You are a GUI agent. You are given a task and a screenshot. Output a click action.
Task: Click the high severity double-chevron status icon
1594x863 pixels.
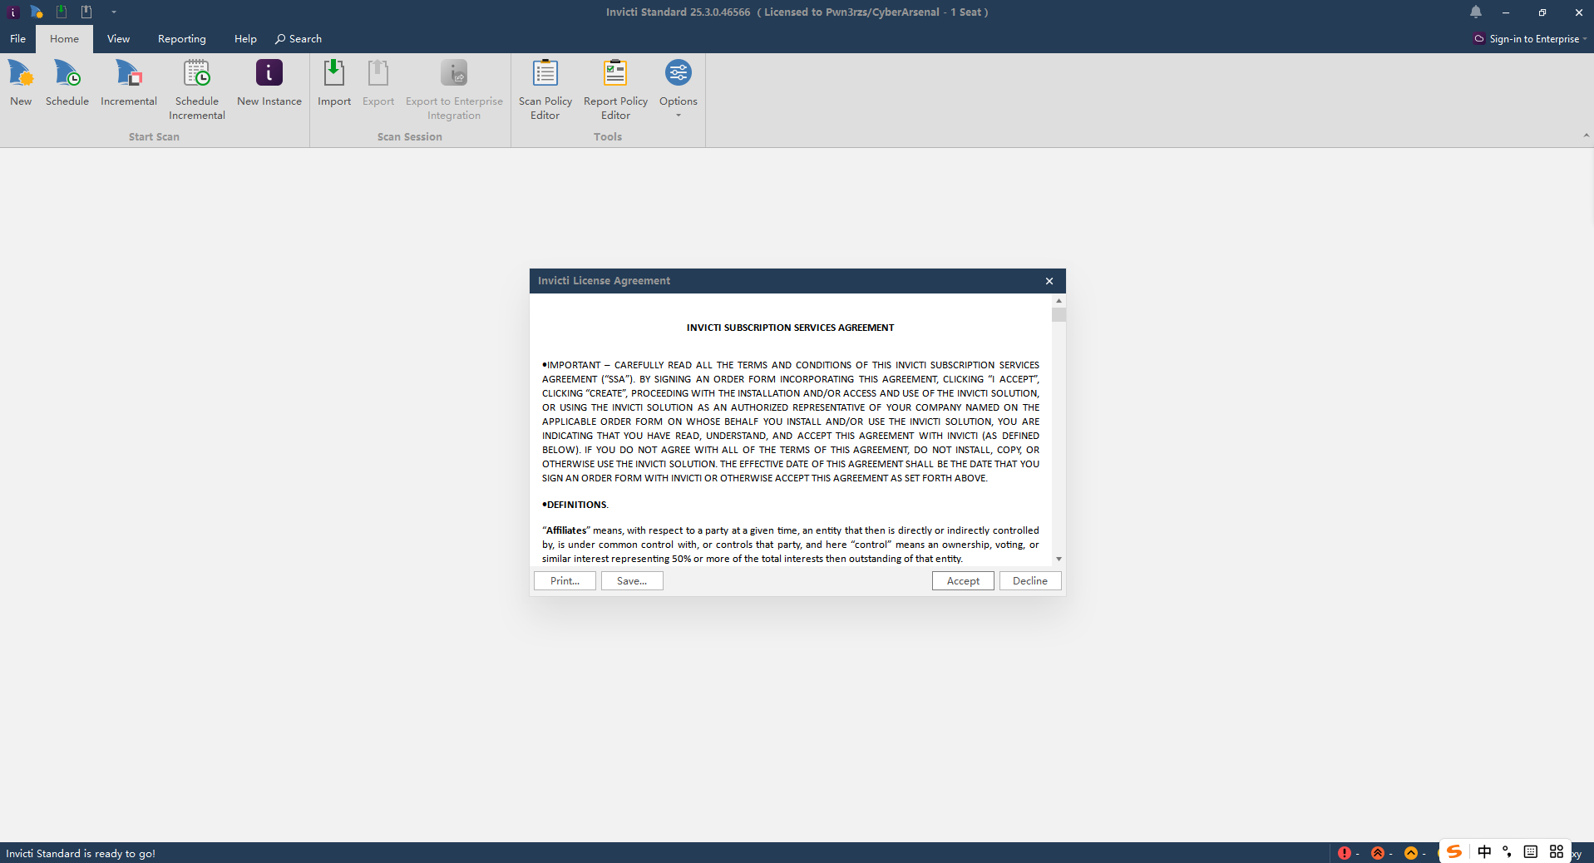[1378, 853]
